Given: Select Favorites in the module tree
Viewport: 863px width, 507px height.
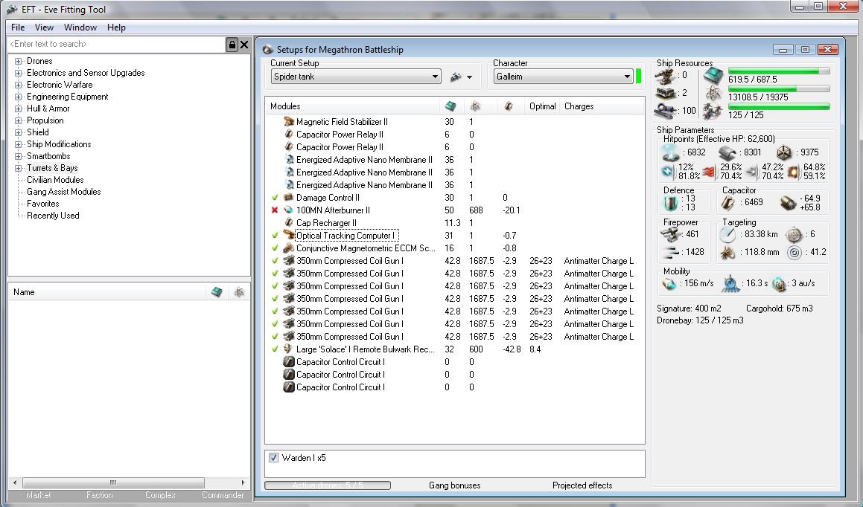Looking at the screenshot, I should click(43, 204).
